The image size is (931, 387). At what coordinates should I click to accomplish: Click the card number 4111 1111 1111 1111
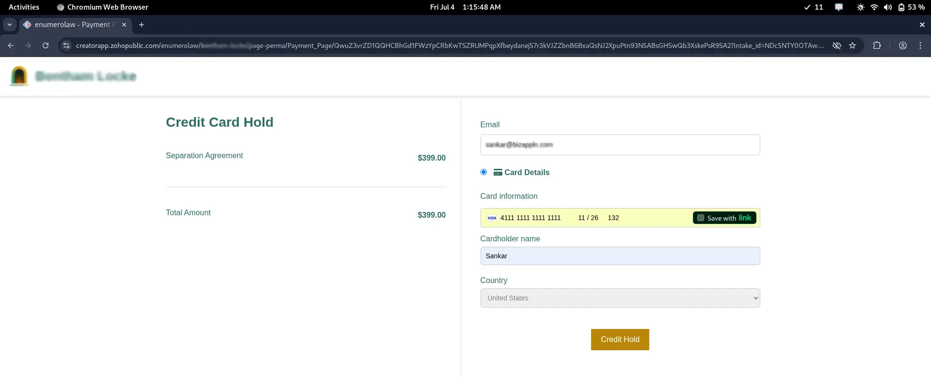click(x=530, y=218)
